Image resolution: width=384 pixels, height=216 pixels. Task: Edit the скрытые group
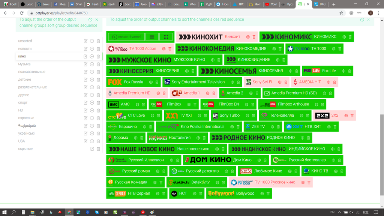coord(92,149)
